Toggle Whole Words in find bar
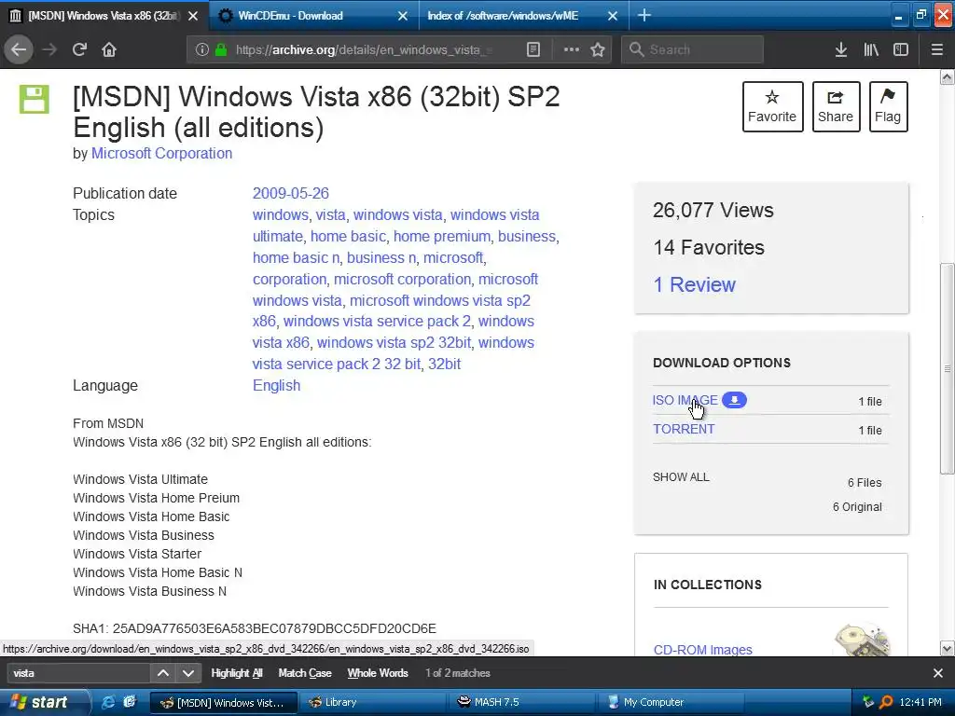 click(378, 673)
